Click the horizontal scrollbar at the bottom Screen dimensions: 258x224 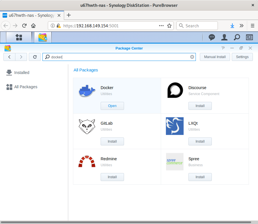(x=126, y=222)
